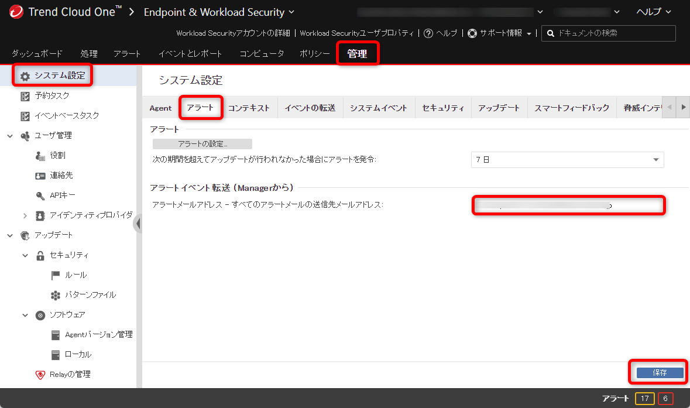Click the alert email address input field
The height and width of the screenshot is (408, 690).
(568, 205)
